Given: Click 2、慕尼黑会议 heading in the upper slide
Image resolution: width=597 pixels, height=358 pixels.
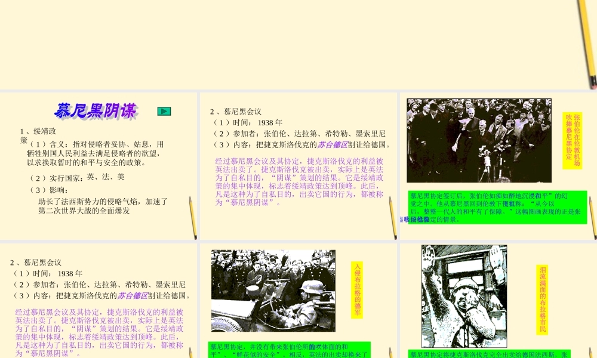Looking at the screenshot, I should (236, 112).
